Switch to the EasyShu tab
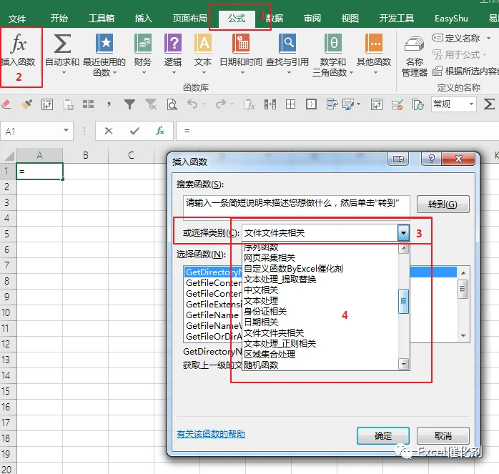This screenshot has height=474, width=499. (451, 18)
